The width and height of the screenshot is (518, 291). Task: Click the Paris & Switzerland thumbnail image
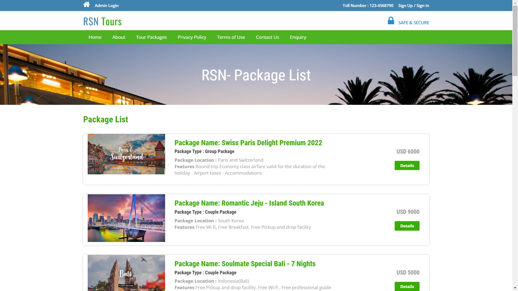click(126, 154)
